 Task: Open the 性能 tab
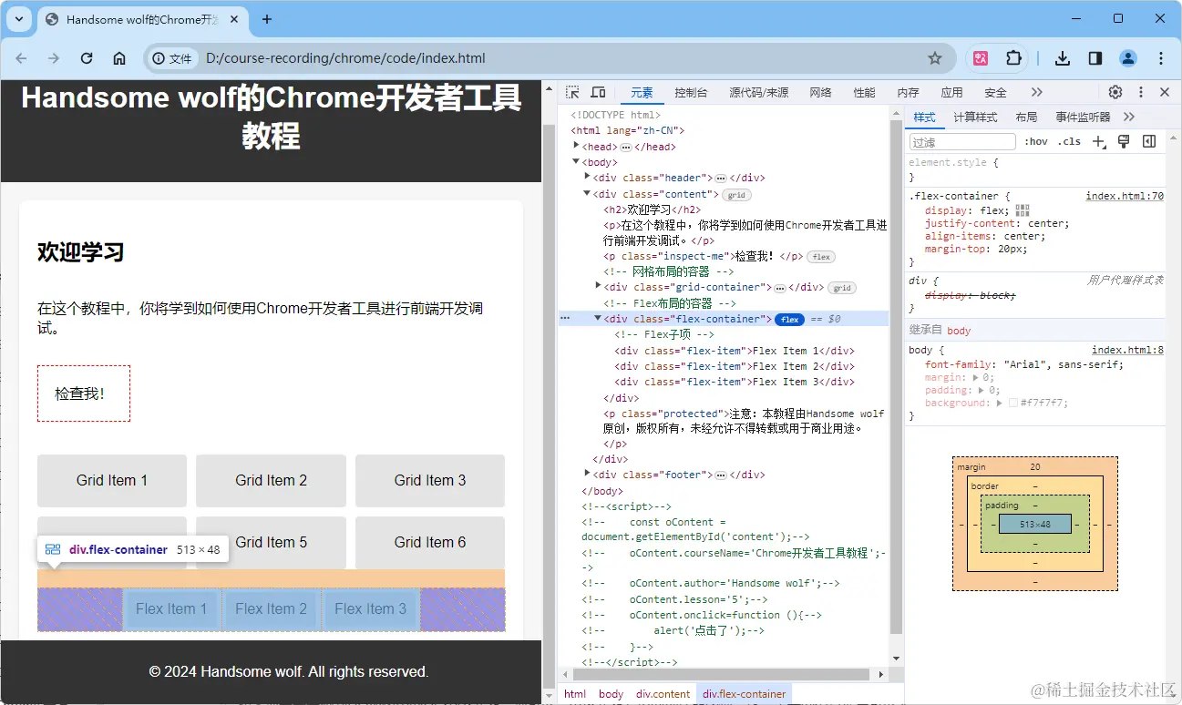pos(864,92)
